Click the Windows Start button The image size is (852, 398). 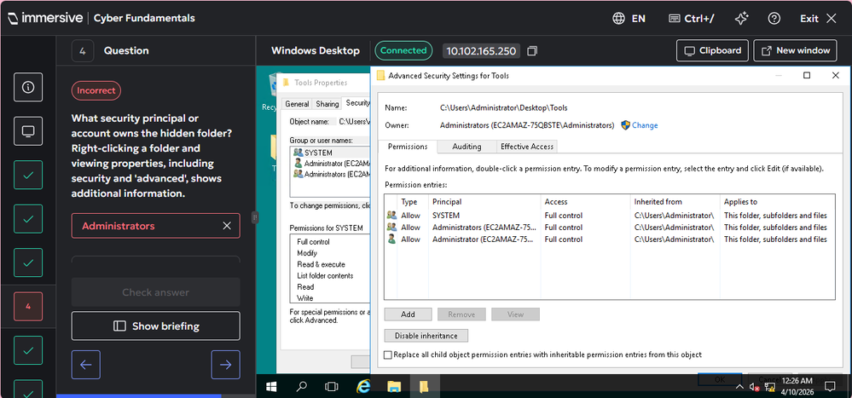tap(271, 386)
